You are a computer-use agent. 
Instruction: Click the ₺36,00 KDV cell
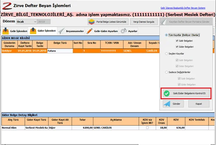(x=176, y=128)
